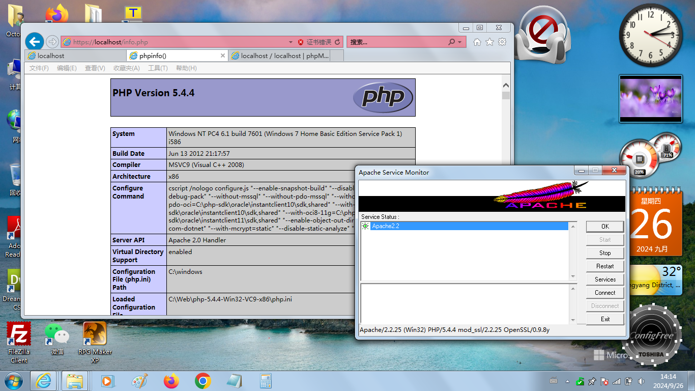This screenshot has height=391, width=695.
Task: Click Exit in Apache Service Monitor
Action: pos(605,319)
